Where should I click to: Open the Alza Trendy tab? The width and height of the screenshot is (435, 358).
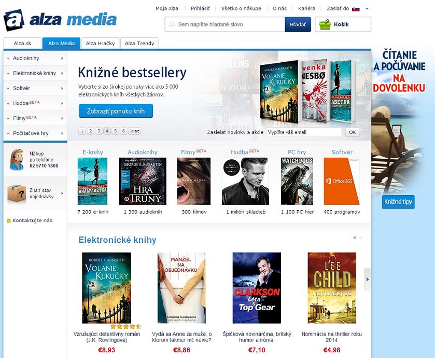tap(139, 43)
